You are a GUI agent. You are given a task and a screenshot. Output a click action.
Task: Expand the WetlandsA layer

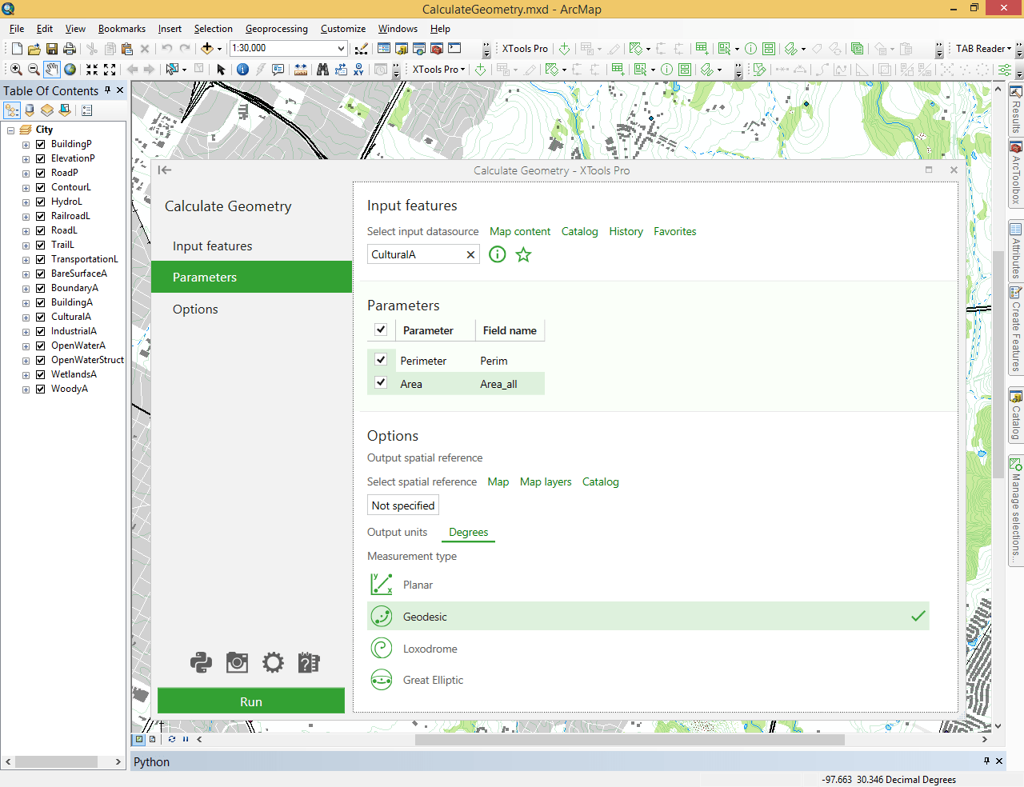pos(26,374)
